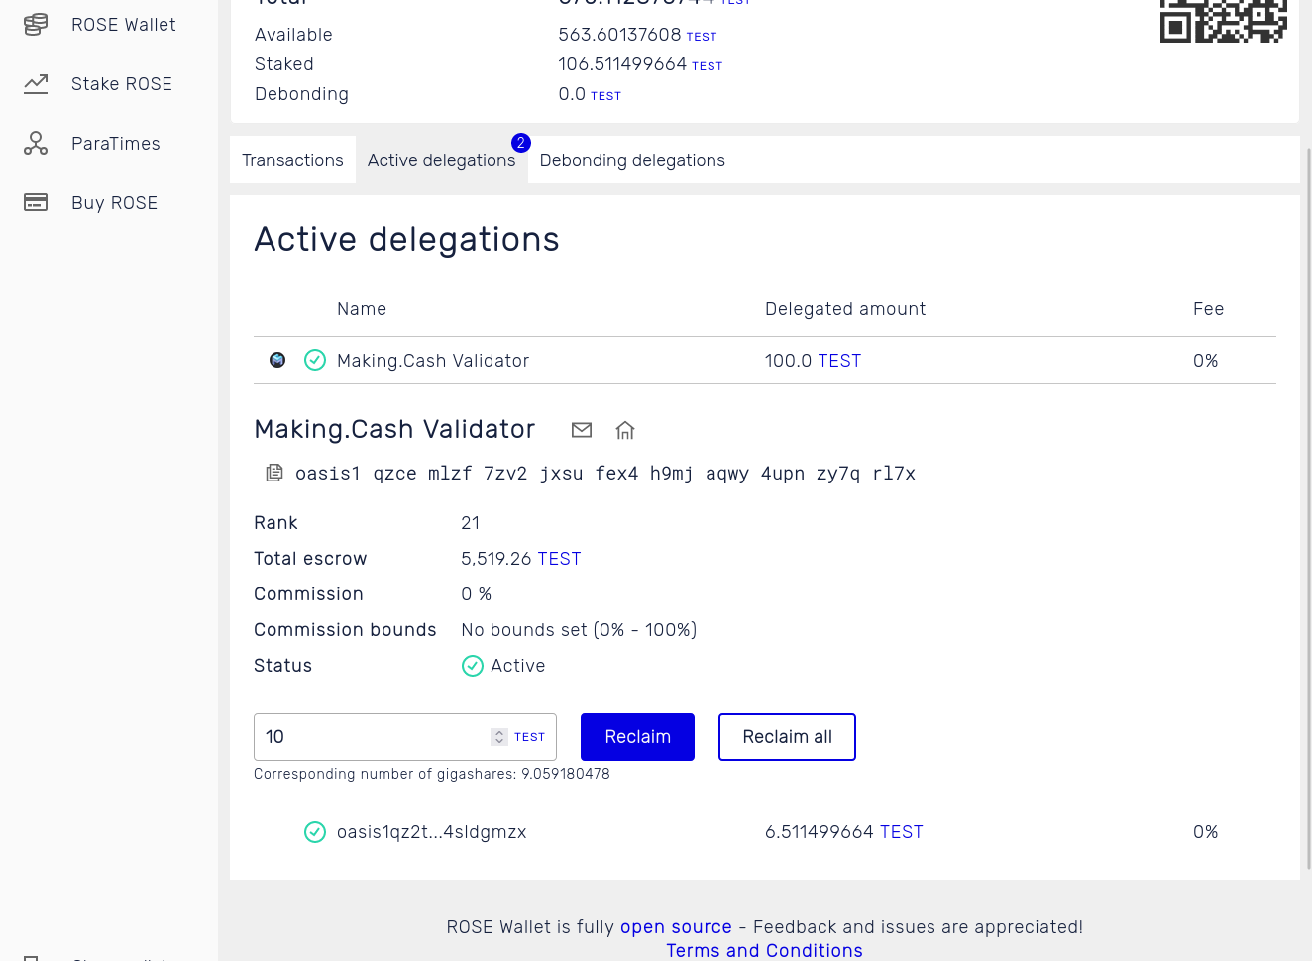1312x961 pixels.
Task: Open the Making.Cash Validator email icon
Action: pos(582,430)
